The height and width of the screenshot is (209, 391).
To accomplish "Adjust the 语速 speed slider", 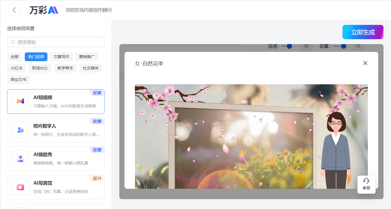I will click(x=289, y=46).
